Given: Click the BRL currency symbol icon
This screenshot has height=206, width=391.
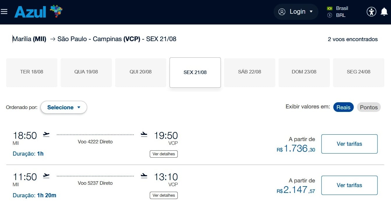Looking at the screenshot, I should click(330, 15).
